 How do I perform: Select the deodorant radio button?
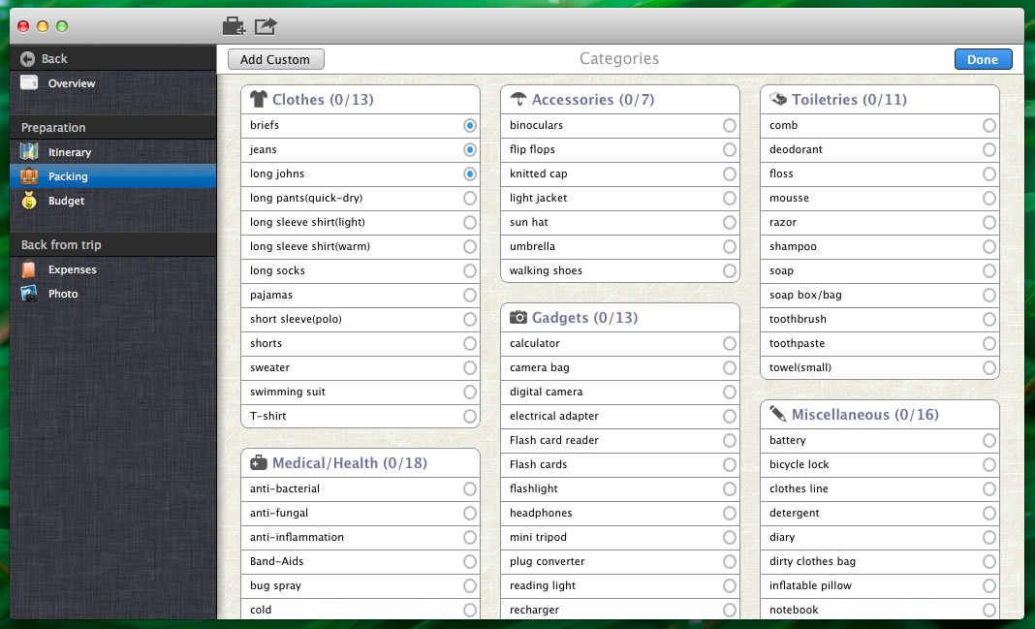pos(988,150)
